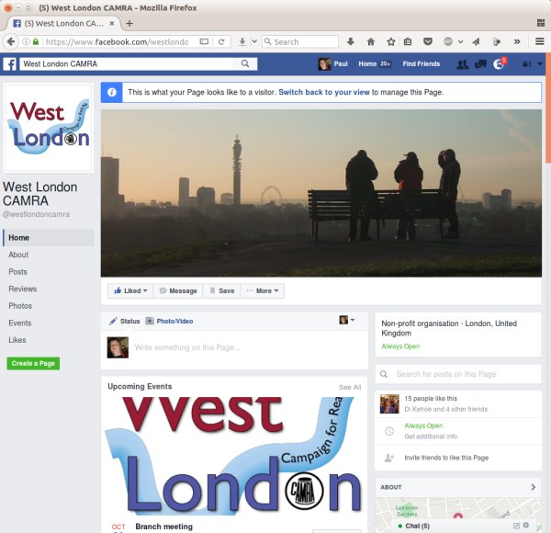Screen dimensions: 551x533
Task: Open Facebook friend requests icon
Action: 462,64
